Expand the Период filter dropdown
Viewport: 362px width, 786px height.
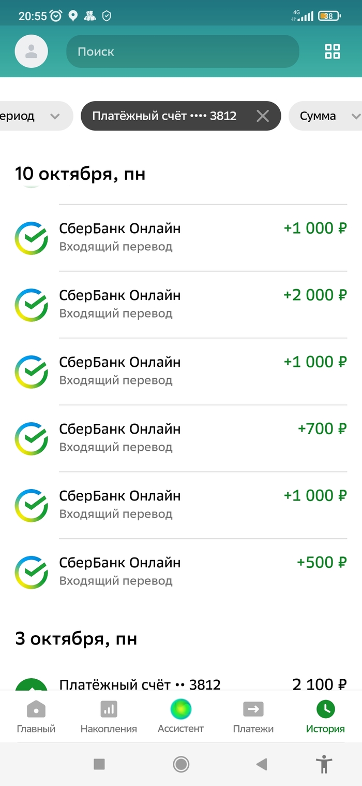(31, 116)
